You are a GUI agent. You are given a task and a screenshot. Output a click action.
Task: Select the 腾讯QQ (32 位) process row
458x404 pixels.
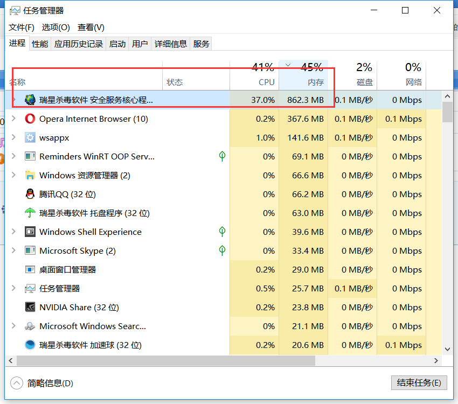[224, 194]
